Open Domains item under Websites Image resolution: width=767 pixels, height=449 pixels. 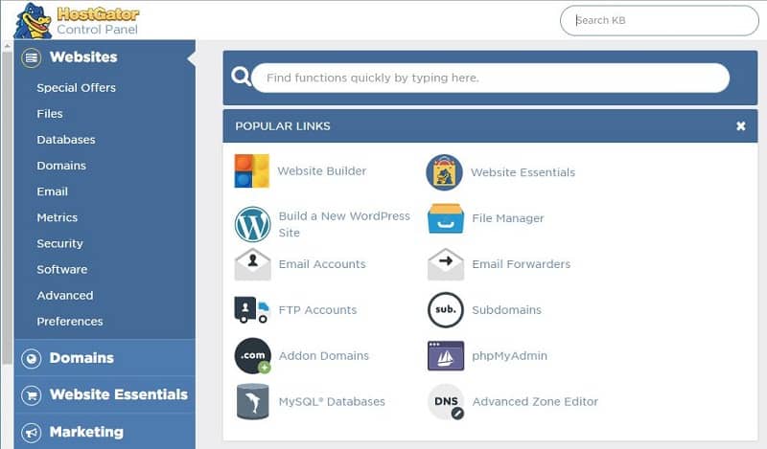click(x=61, y=166)
